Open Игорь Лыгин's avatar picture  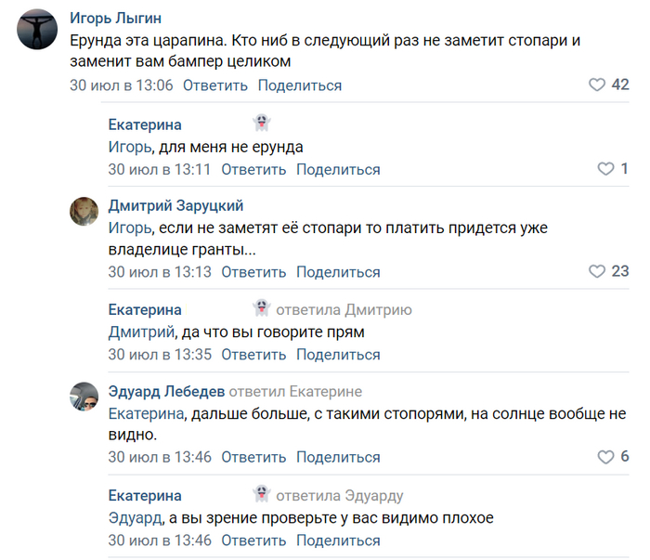tap(37, 30)
